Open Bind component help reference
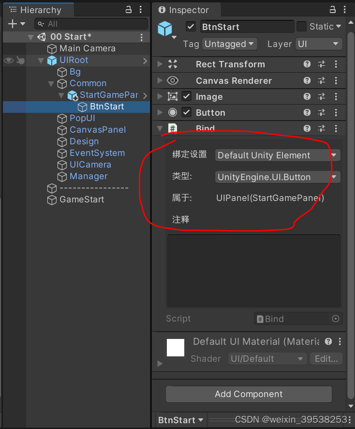This screenshot has height=429, width=355. tap(307, 128)
